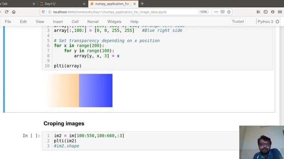Bookmark this page with star icon
The width and height of the screenshot is (284, 159).
pos(229,12)
